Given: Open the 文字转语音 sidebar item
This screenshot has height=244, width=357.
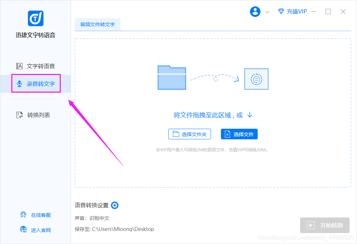Looking at the screenshot, I should click(35, 66).
